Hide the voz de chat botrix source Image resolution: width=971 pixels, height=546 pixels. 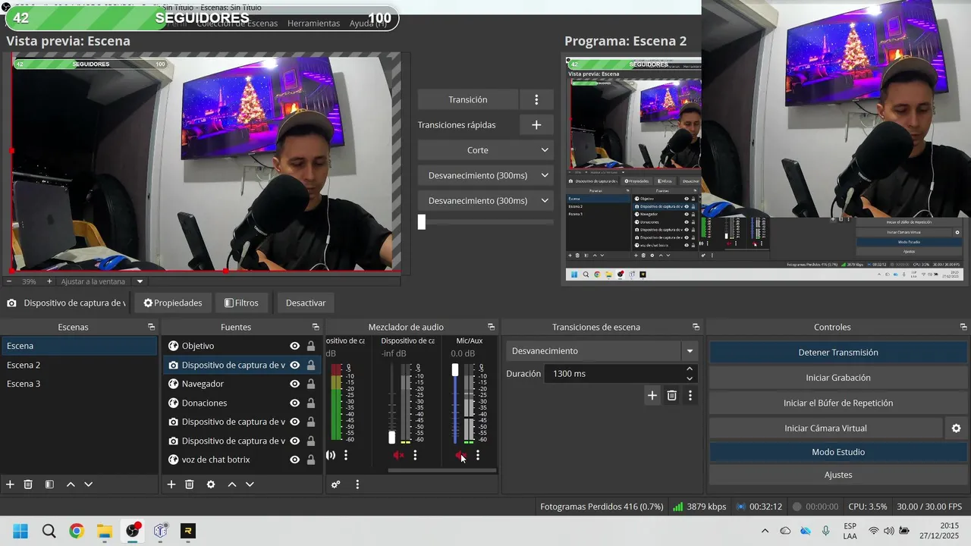click(x=294, y=460)
